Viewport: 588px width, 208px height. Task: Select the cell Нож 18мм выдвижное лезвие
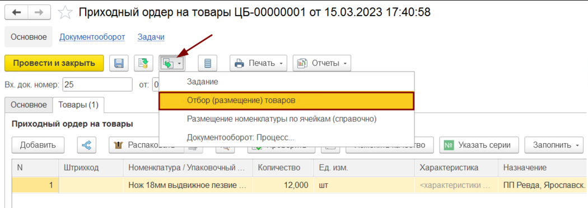[x=188, y=185]
